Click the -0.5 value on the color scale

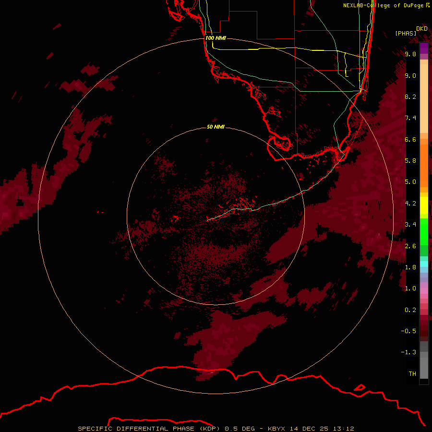408,331
